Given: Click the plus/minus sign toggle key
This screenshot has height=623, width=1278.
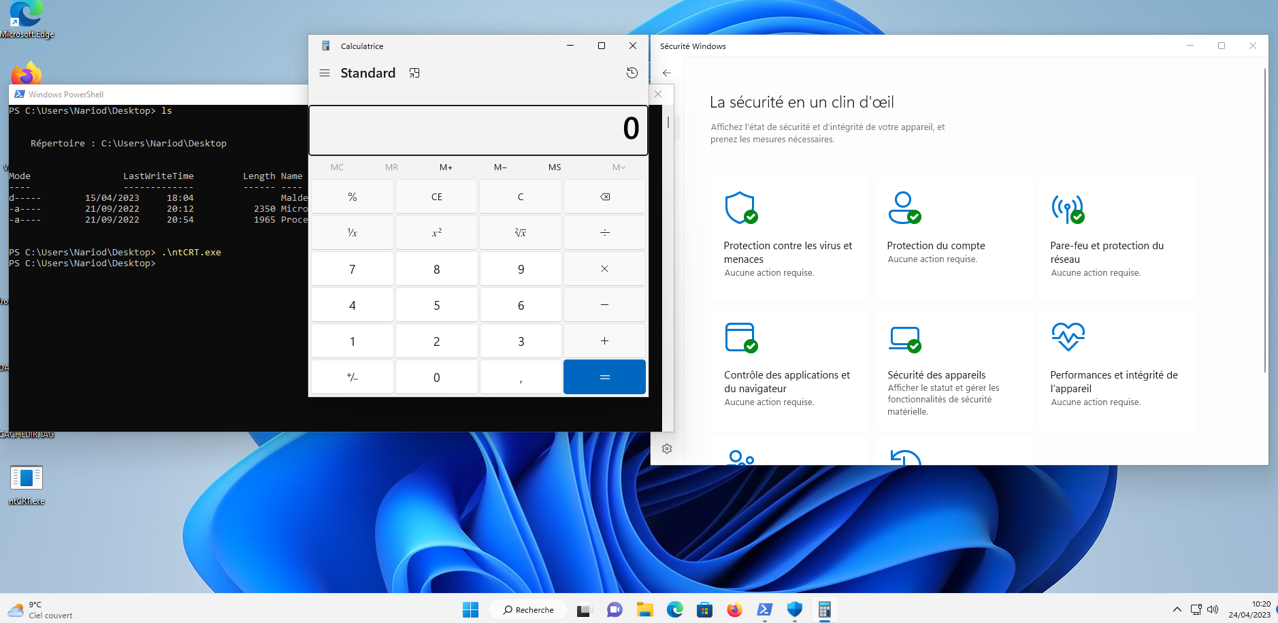Looking at the screenshot, I should click(353, 377).
